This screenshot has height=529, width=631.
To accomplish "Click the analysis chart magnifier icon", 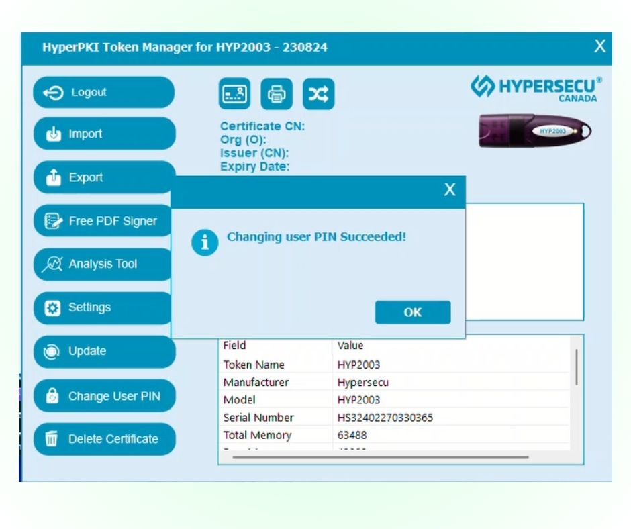I will point(52,264).
